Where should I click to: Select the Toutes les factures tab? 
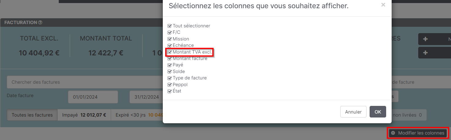32,115
